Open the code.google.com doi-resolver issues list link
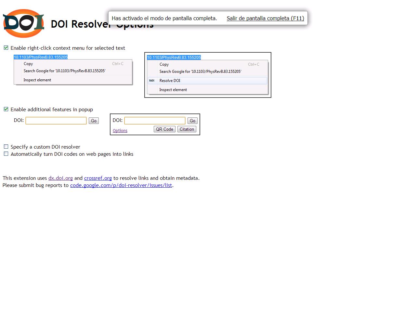This screenshot has height=333, width=416. (x=121, y=185)
